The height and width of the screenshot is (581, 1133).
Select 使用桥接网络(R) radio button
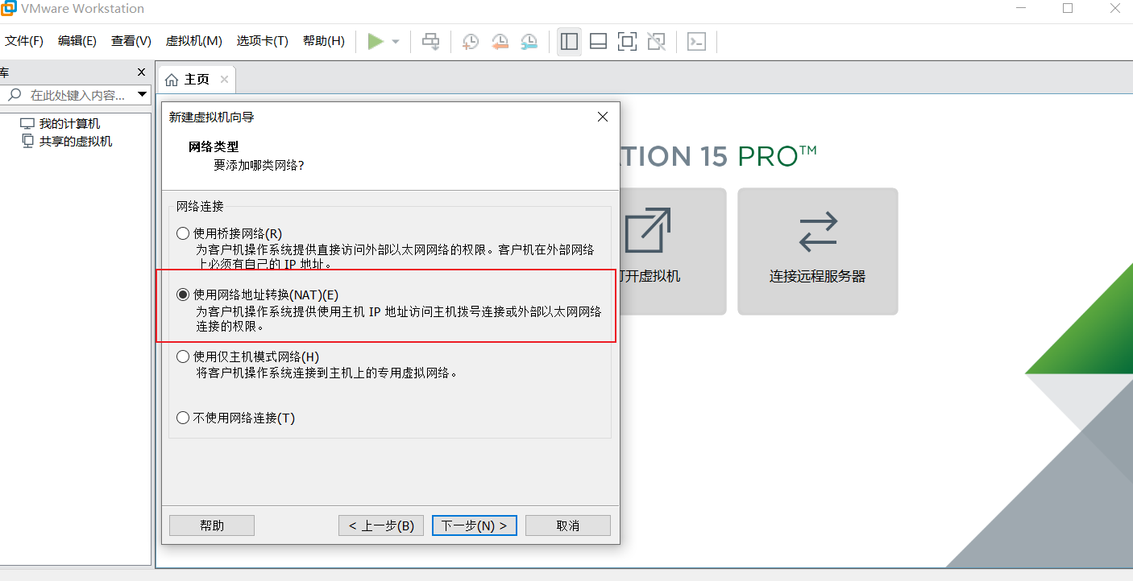point(183,233)
